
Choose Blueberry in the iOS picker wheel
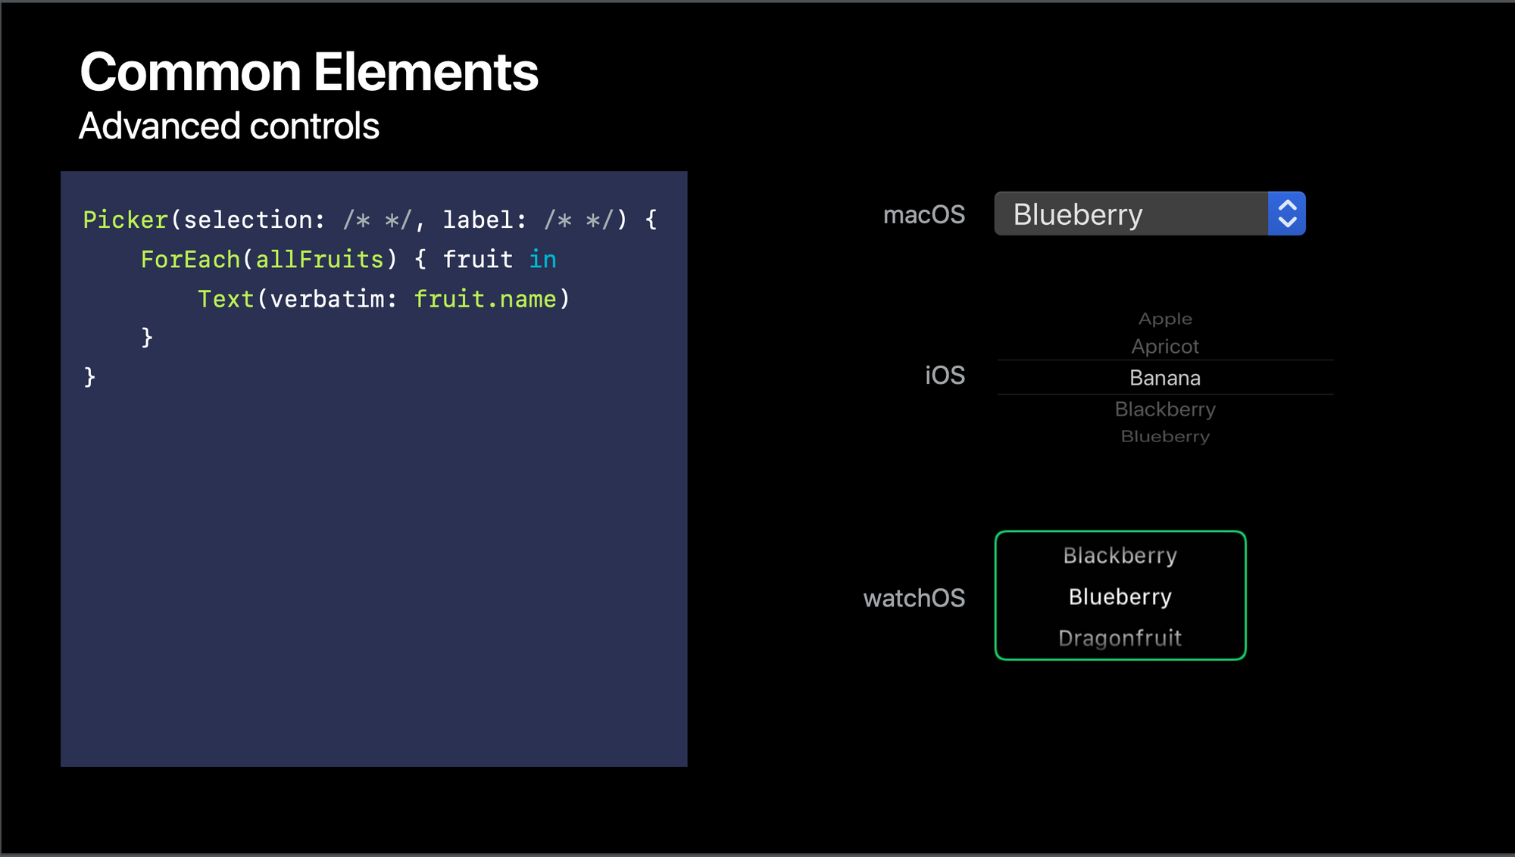click(x=1165, y=436)
